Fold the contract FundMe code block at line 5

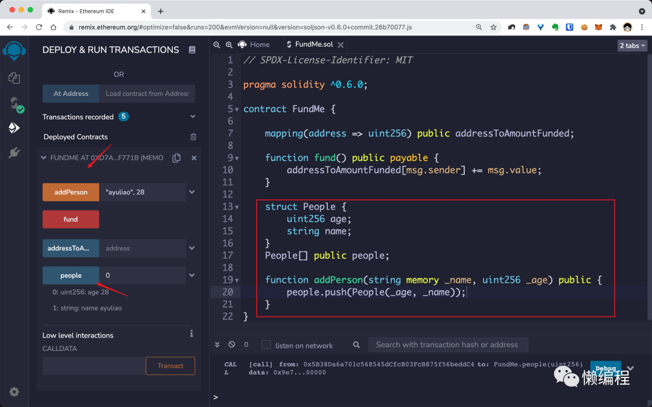coord(237,109)
